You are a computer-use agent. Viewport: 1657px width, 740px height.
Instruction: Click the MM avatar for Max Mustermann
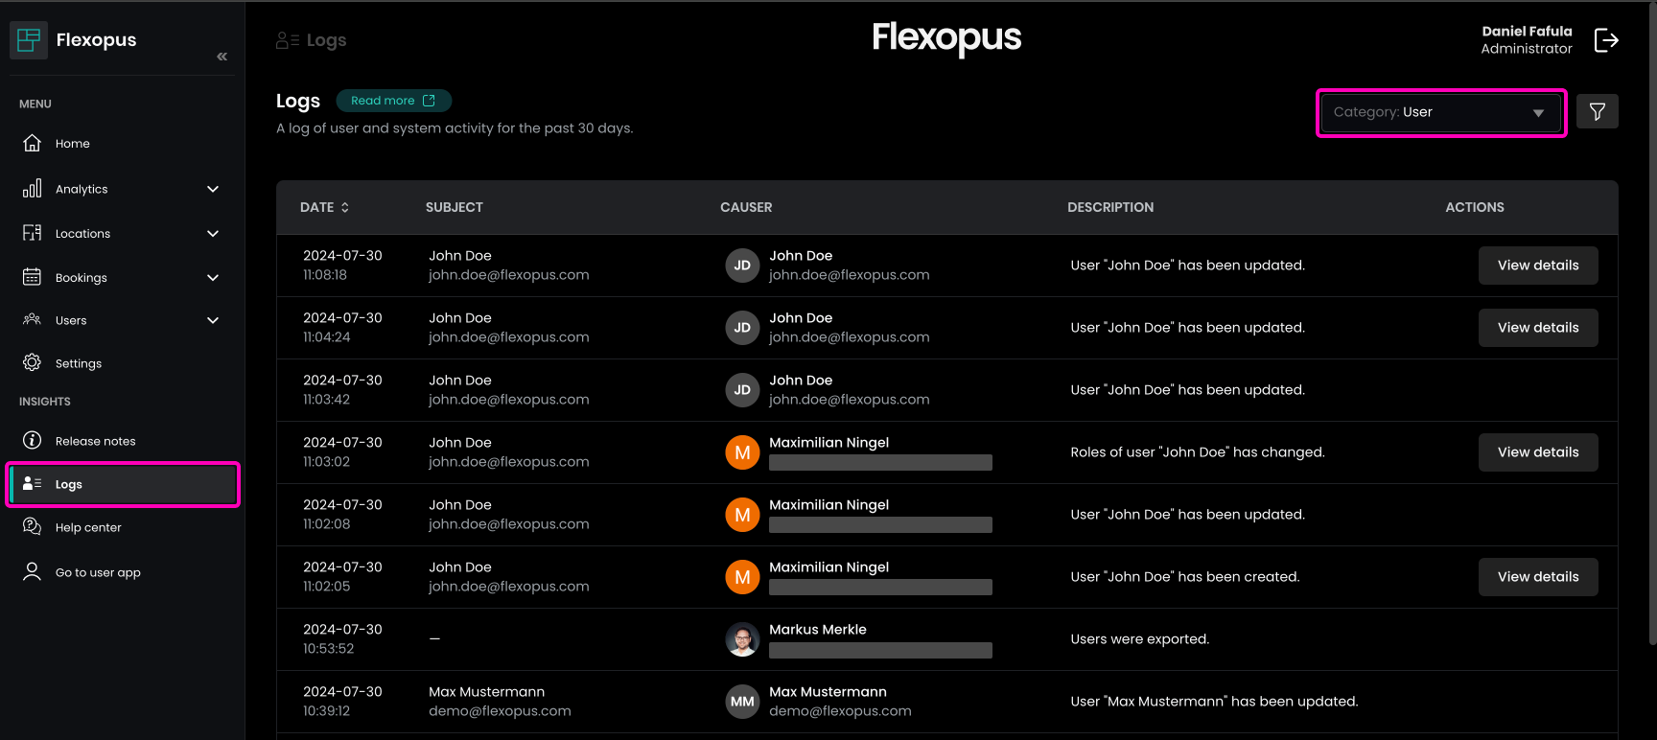(x=742, y=702)
